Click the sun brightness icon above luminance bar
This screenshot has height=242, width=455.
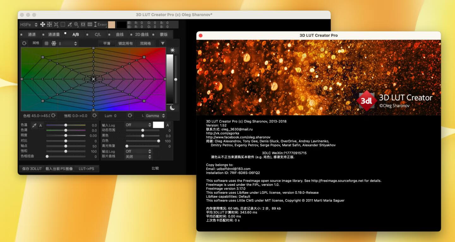point(172,50)
